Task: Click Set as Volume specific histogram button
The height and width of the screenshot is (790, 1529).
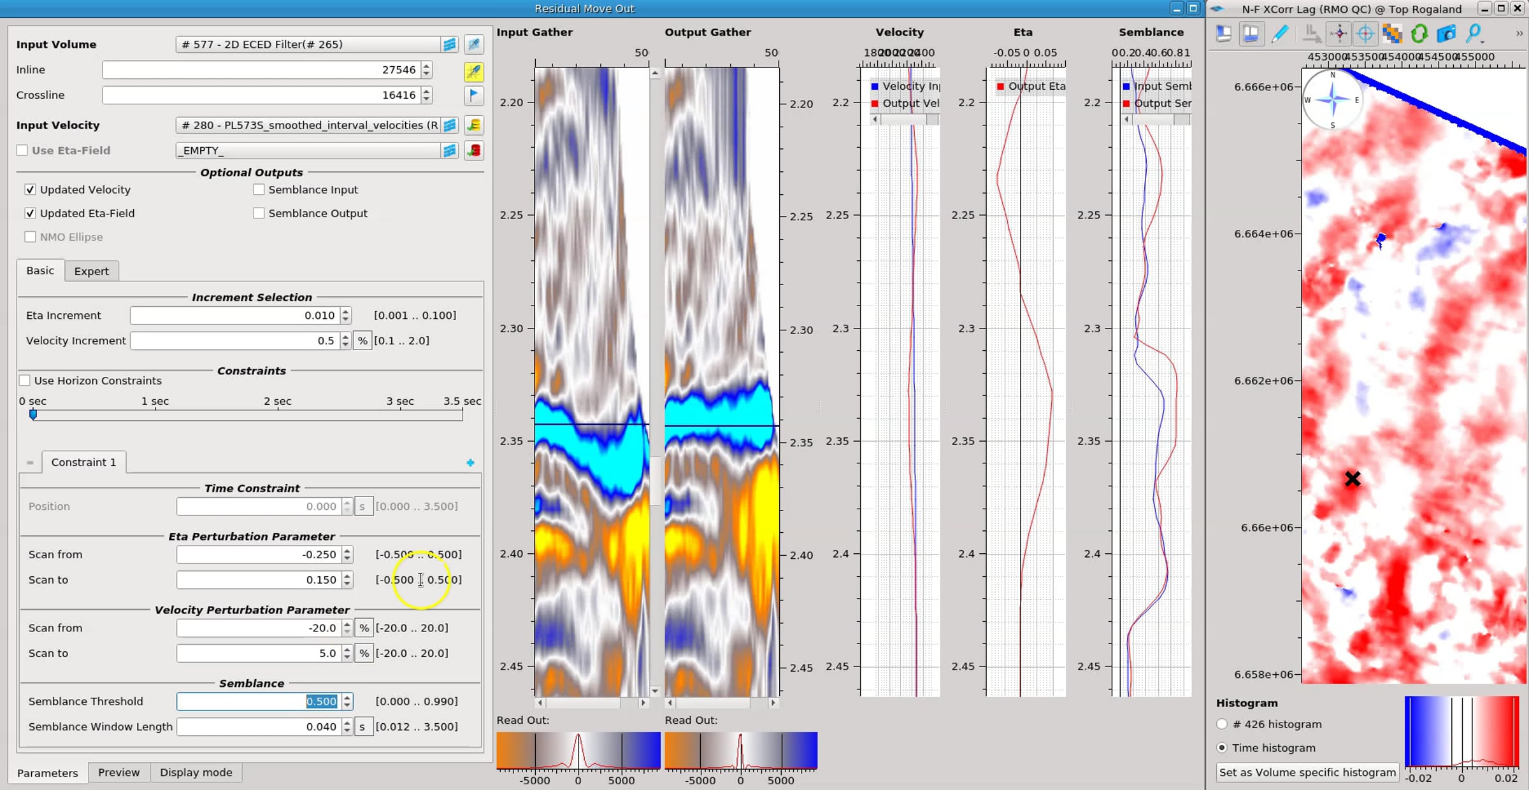Action: coord(1307,772)
